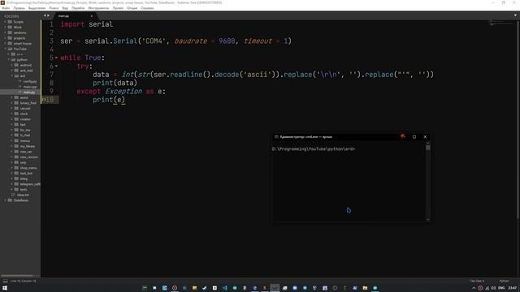
Task: Expand the DataBases folder arrow
Action: tap(6, 200)
